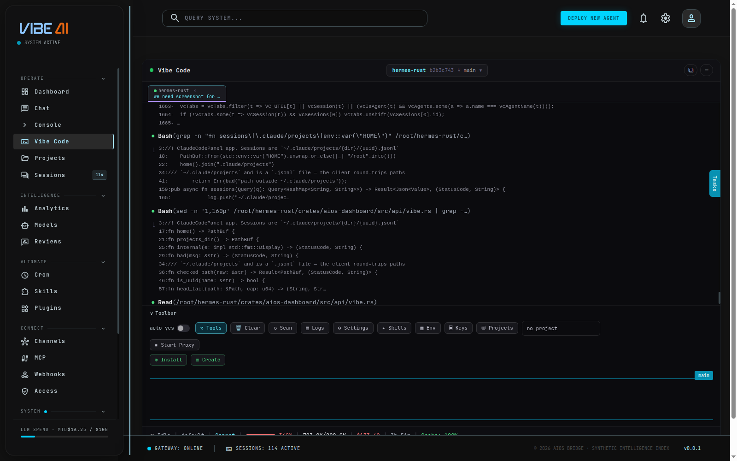Viewport: 737px width, 461px height.
Task: Click the Settings toolbar button
Action: tap(353, 328)
